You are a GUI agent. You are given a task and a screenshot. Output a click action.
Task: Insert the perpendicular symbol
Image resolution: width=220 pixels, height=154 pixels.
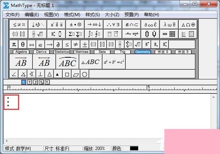(41, 74)
